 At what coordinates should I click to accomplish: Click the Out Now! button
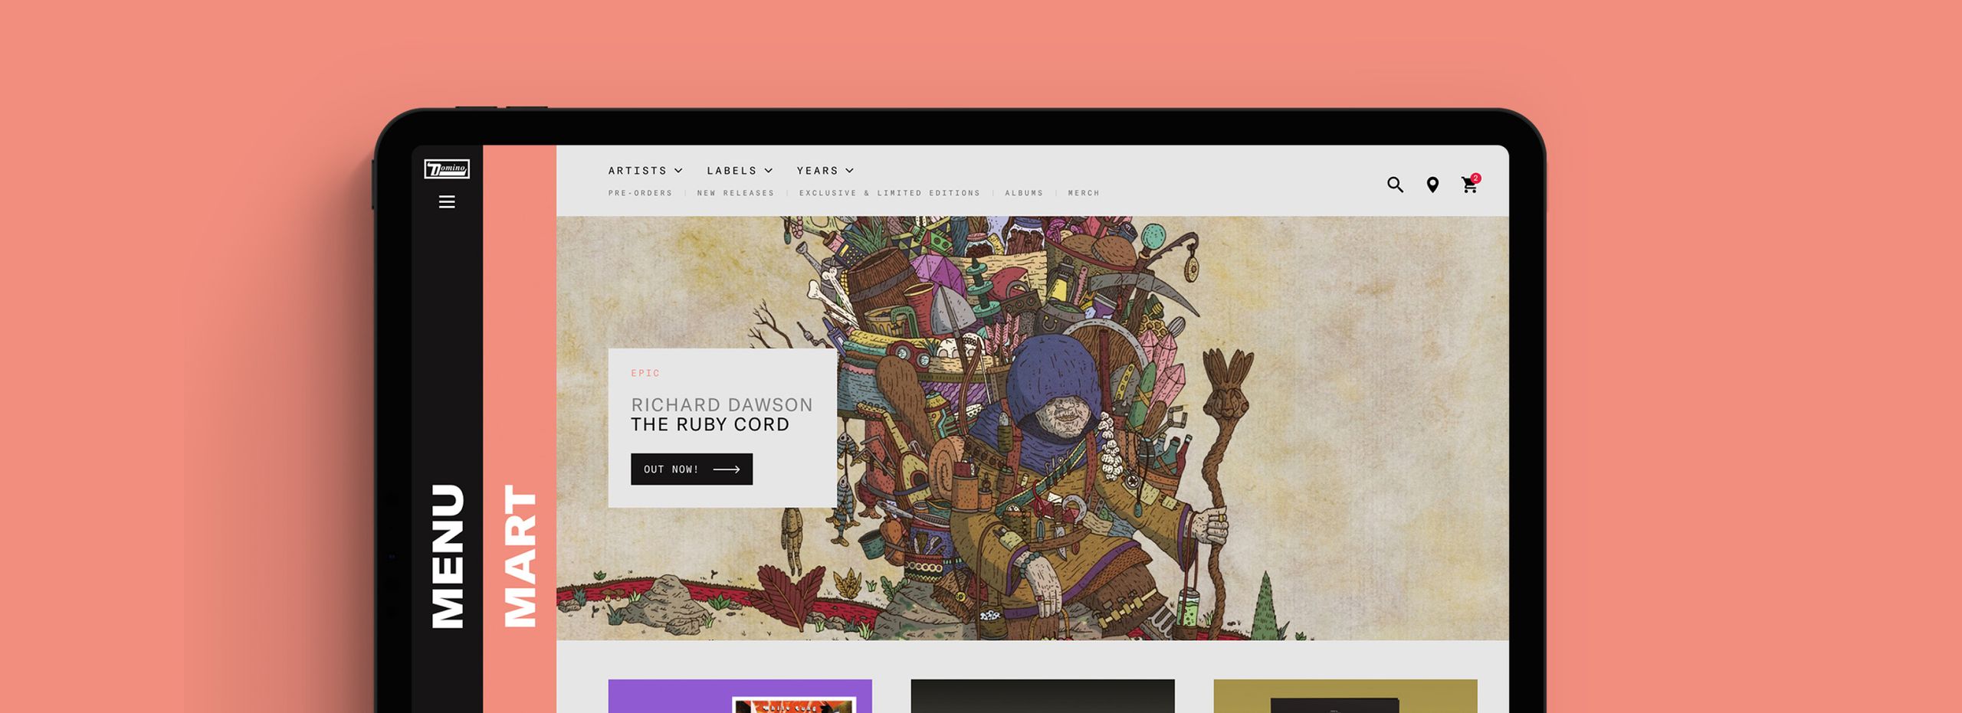pos(691,469)
